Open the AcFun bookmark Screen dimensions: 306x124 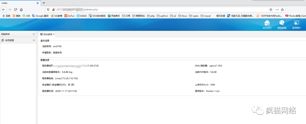(70, 16)
